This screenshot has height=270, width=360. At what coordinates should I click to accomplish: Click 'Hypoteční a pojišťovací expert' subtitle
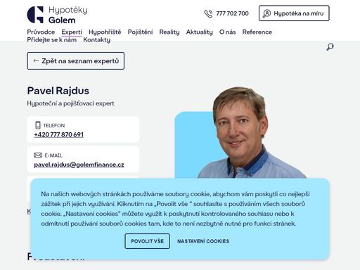(x=70, y=103)
